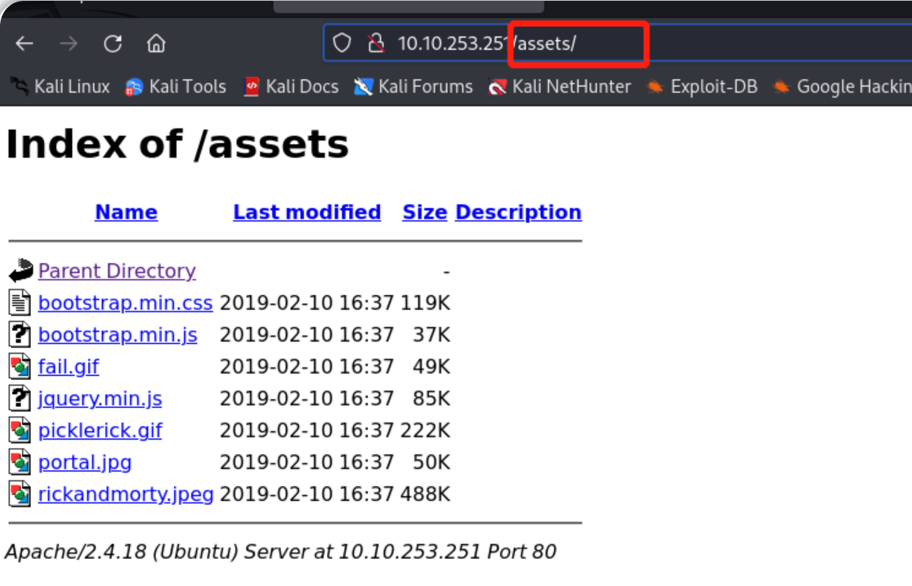The height and width of the screenshot is (586, 912).
Task: Click the image icon beside portal.jpg
Action: (x=20, y=463)
